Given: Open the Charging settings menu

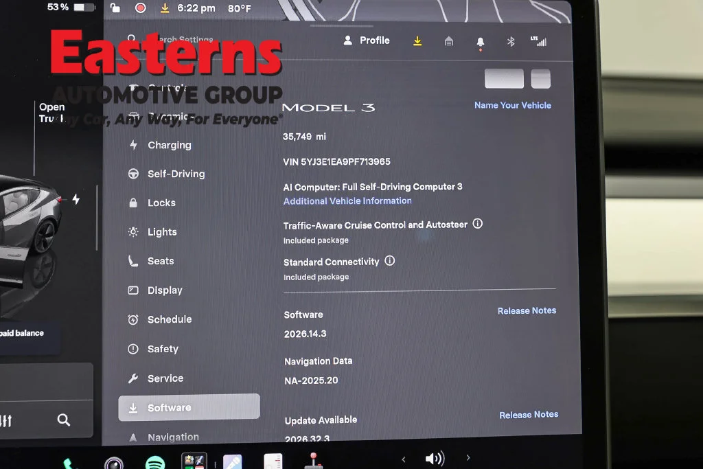Looking at the screenshot, I should (160, 146).
